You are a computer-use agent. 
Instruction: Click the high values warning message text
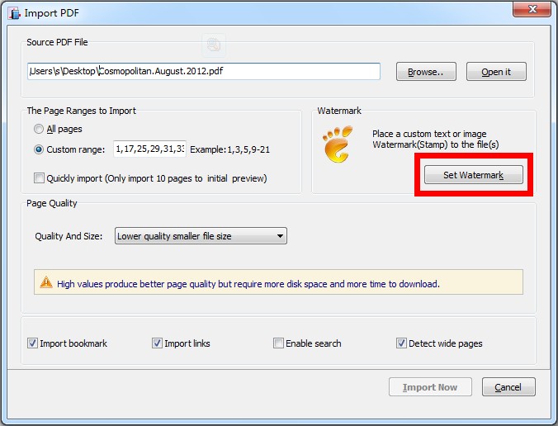248,284
